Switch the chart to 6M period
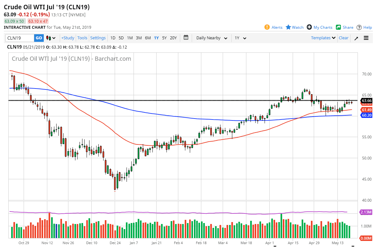The height and width of the screenshot is (247, 378). [x=148, y=38]
